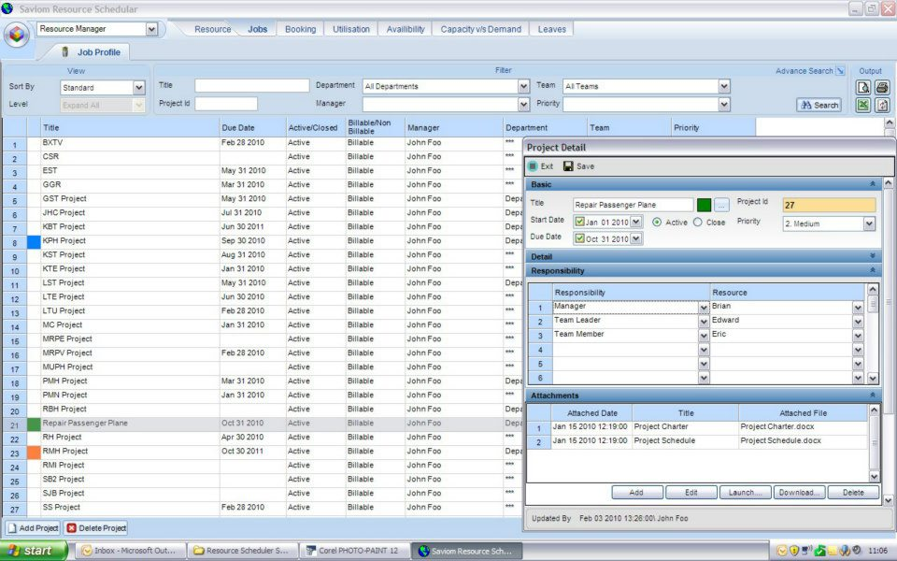Click the security shield tray icon
This screenshot has width=897, height=561.
(x=794, y=551)
